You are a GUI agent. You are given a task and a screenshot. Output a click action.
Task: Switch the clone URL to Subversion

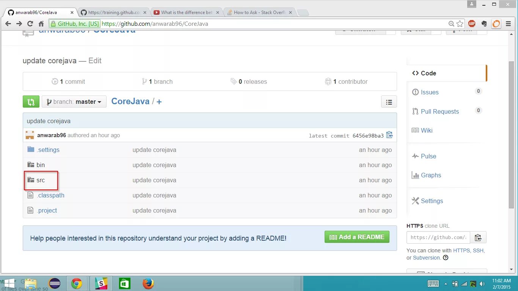426,258
